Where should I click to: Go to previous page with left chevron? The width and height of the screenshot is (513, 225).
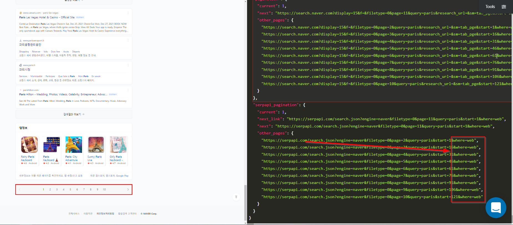click(20, 190)
